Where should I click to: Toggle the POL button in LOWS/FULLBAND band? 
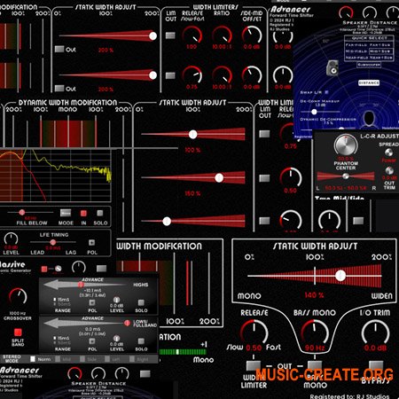coord(92,340)
